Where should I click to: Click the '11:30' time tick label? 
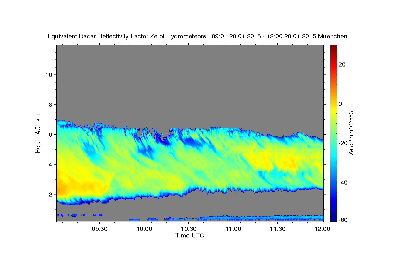click(278, 229)
